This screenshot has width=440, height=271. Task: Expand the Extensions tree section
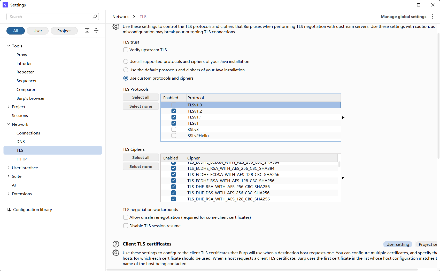click(9, 194)
